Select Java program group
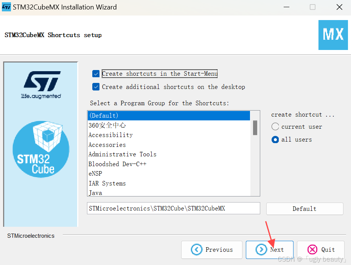The image size is (351, 265). click(169, 193)
